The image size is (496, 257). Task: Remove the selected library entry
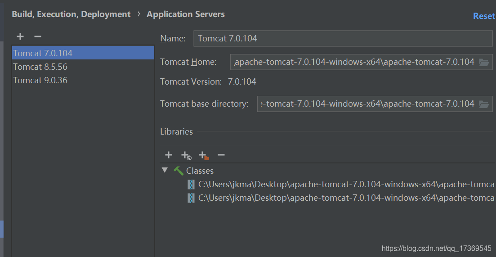click(x=221, y=155)
